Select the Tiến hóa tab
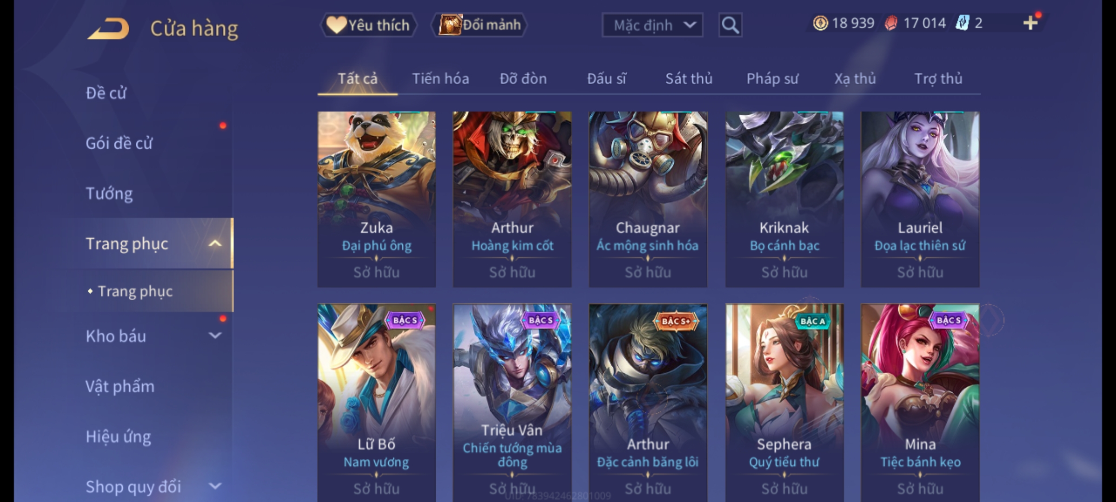This screenshot has width=1116, height=502. pos(440,79)
